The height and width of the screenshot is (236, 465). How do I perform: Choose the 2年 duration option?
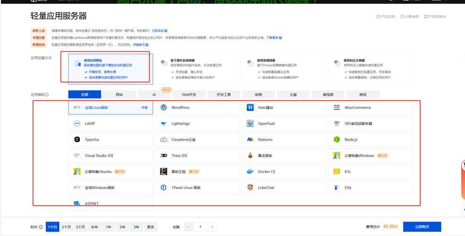point(122,227)
